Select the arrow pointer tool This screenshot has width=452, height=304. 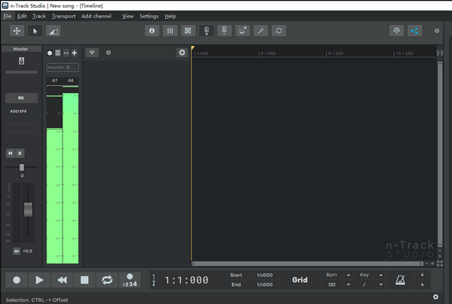pyautogui.click(x=35, y=31)
